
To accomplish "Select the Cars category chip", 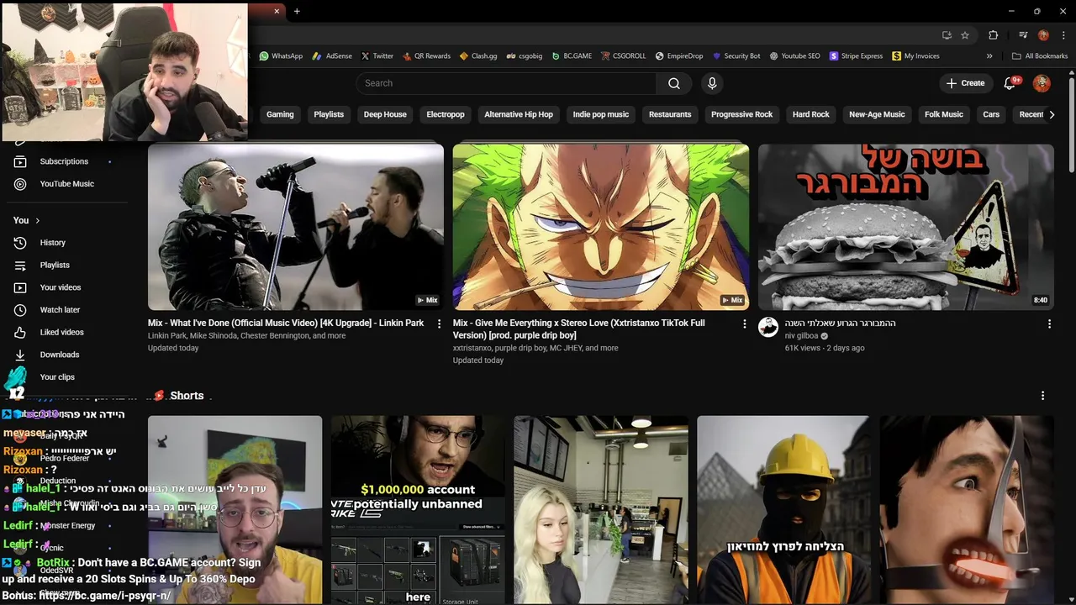I will tap(991, 114).
